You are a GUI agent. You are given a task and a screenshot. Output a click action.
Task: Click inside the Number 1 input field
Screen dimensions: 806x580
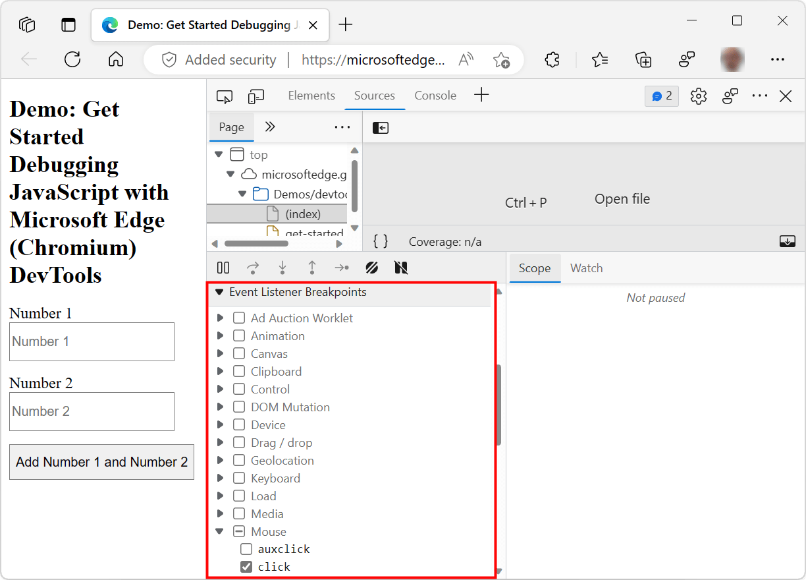pyautogui.click(x=92, y=341)
